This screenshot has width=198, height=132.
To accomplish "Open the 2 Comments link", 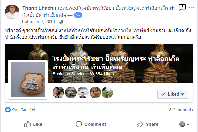I will [x=181, y=110].
